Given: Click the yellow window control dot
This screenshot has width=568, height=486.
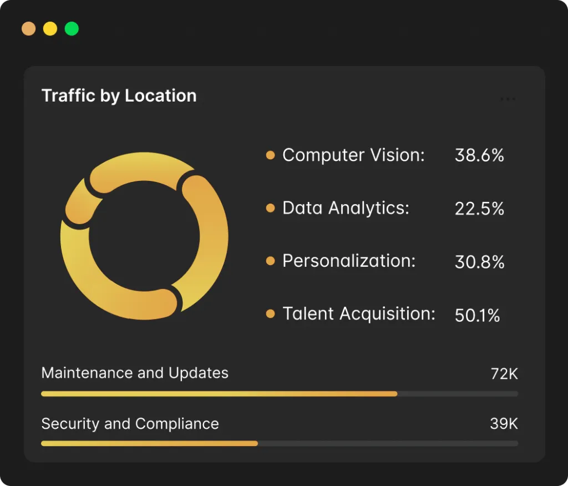Looking at the screenshot, I should pos(50,29).
